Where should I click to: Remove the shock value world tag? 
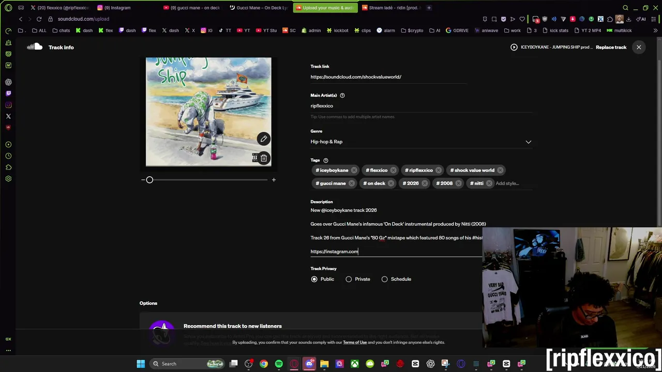(500, 170)
